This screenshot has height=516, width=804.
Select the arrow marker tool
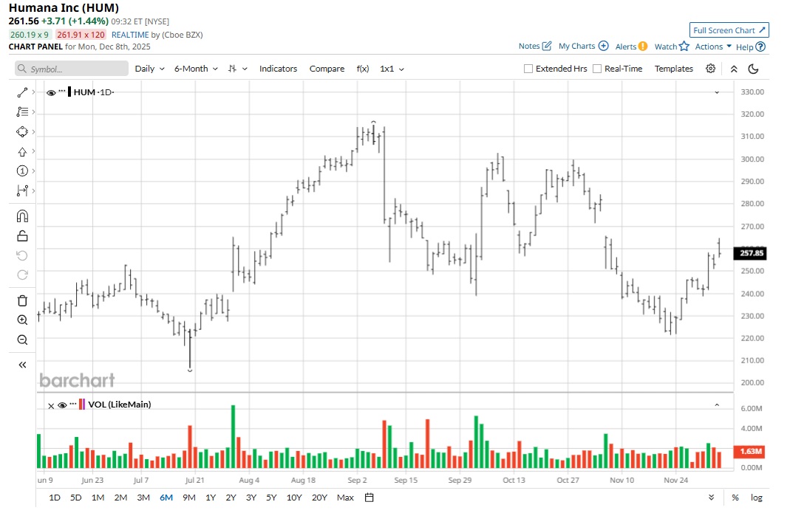(x=22, y=151)
